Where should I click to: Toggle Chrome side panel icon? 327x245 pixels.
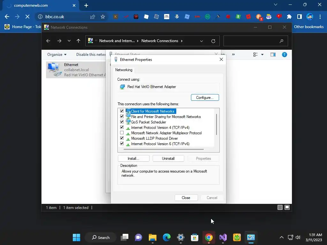pos(299,17)
